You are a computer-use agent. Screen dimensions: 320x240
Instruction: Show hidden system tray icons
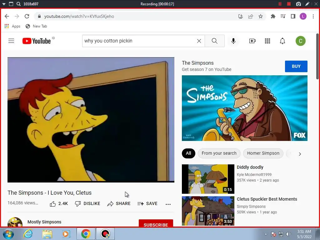pyautogui.click(x=266, y=234)
